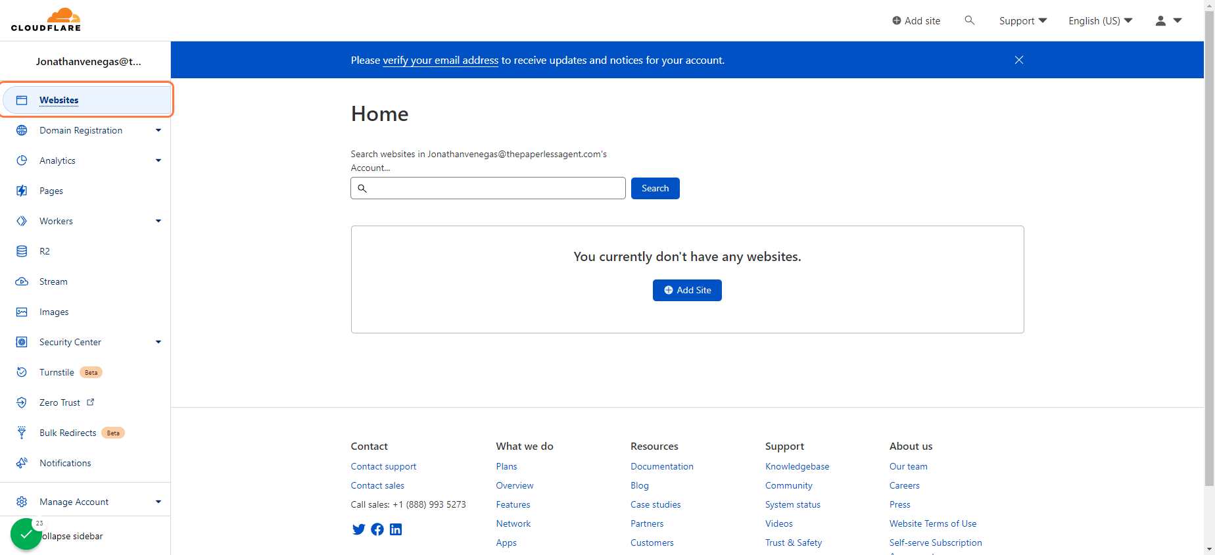Expand the Manage Account submenu arrow
The image size is (1215, 555).
coord(158,502)
